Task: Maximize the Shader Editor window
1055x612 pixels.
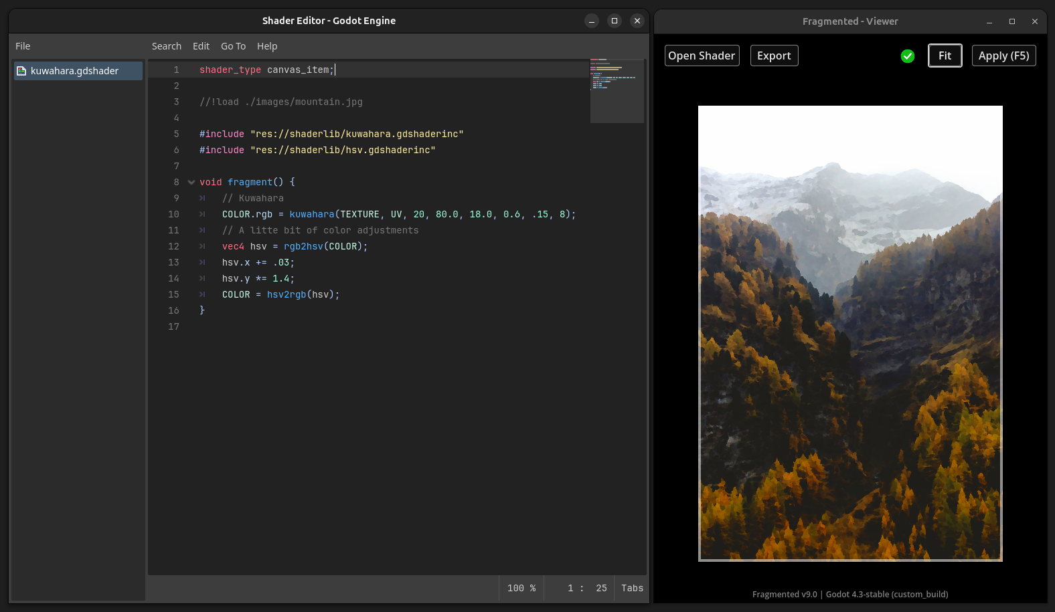Action: (615, 21)
